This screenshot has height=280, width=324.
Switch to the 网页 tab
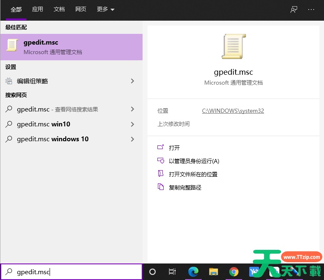point(81,9)
